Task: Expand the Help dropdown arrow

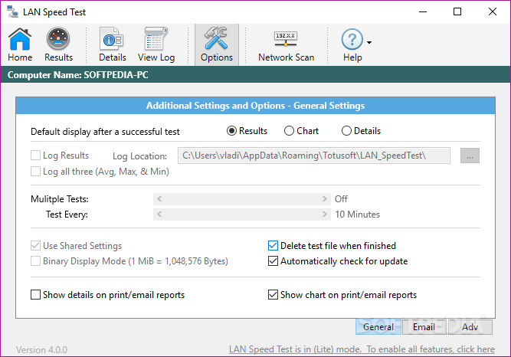Action: pos(369,42)
